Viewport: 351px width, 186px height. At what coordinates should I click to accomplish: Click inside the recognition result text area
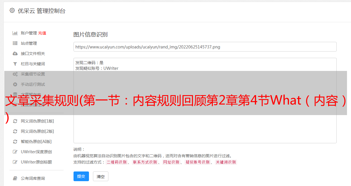[205, 100]
